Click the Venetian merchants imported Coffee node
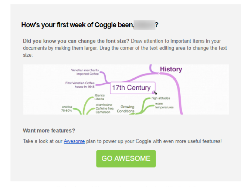This screenshot has width=251, height=188. click(85, 72)
